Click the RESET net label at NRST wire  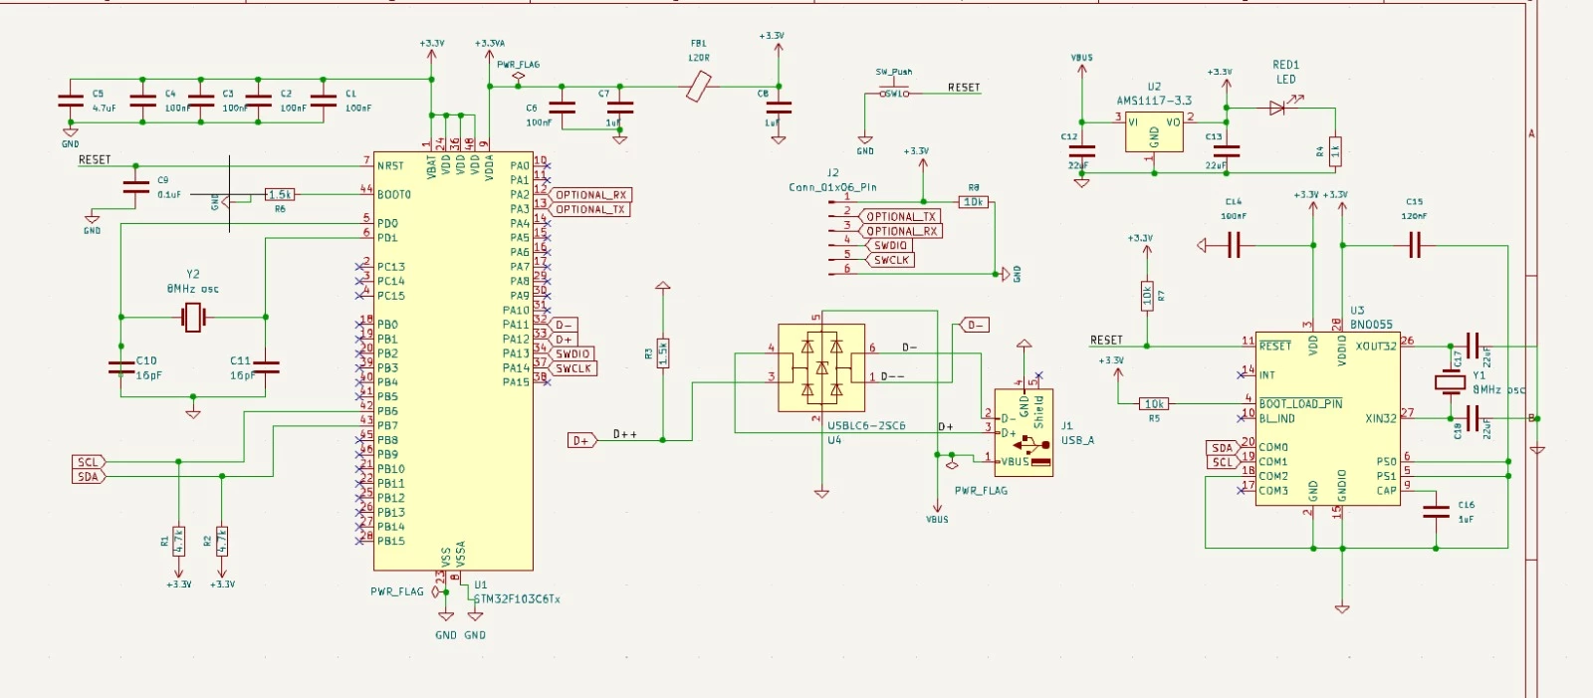pyautogui.click(x=95, y=160)
